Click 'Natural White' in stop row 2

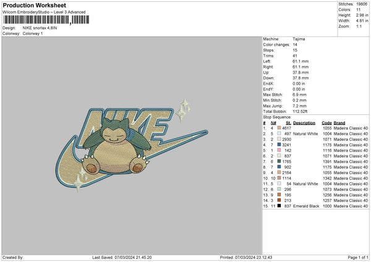[305, 133]
